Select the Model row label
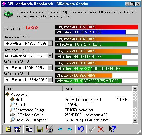This screenshot has height=135, width=142. 20,100
